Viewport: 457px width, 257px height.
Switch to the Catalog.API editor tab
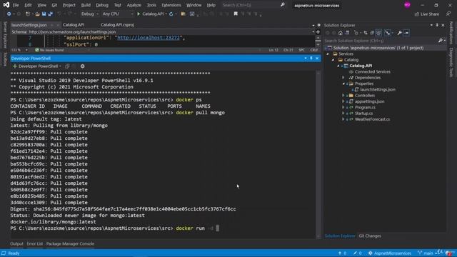[x=74, y=25]
